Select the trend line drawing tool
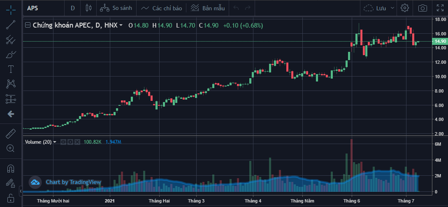 point(11,24)
